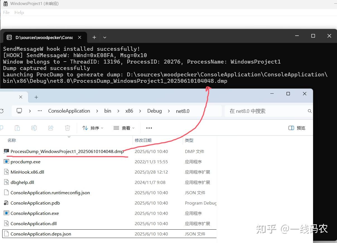Open the 排序 sort dropdown
The width and height of the screenshot is (337, 243).
pos(93,128)
